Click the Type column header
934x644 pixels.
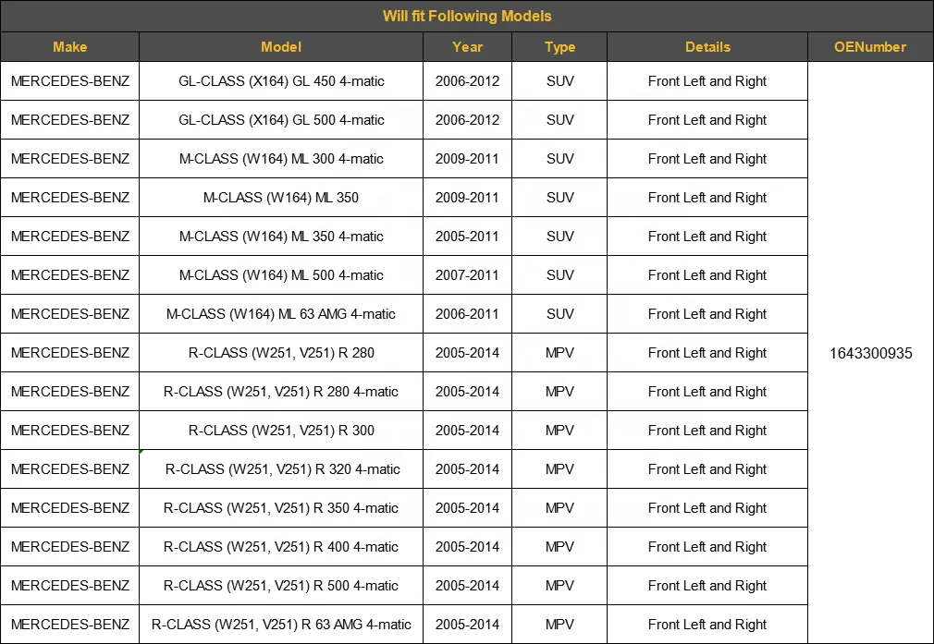coord(559,47)
